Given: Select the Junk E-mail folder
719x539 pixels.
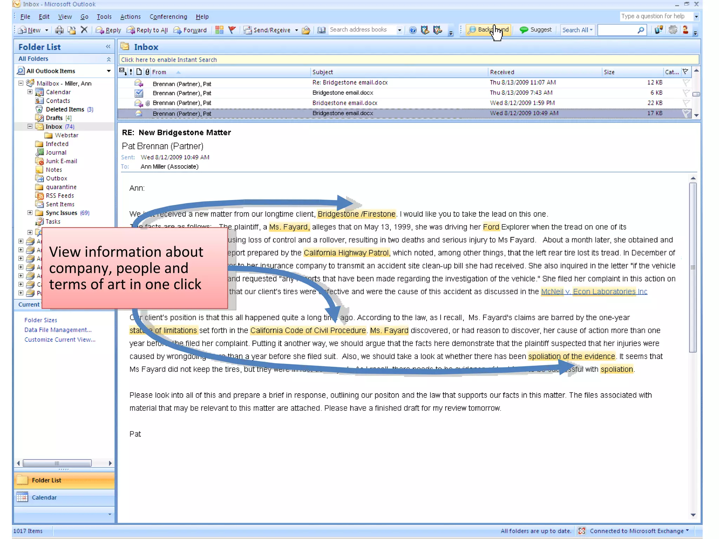Looking at the screenshot, I should [61, 161].
